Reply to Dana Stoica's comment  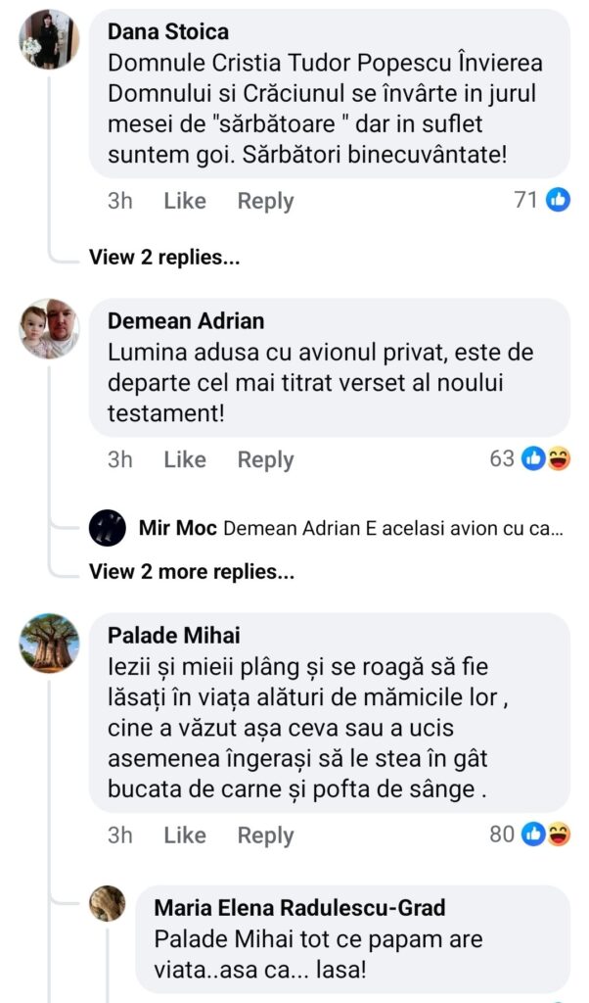(265, 201)
